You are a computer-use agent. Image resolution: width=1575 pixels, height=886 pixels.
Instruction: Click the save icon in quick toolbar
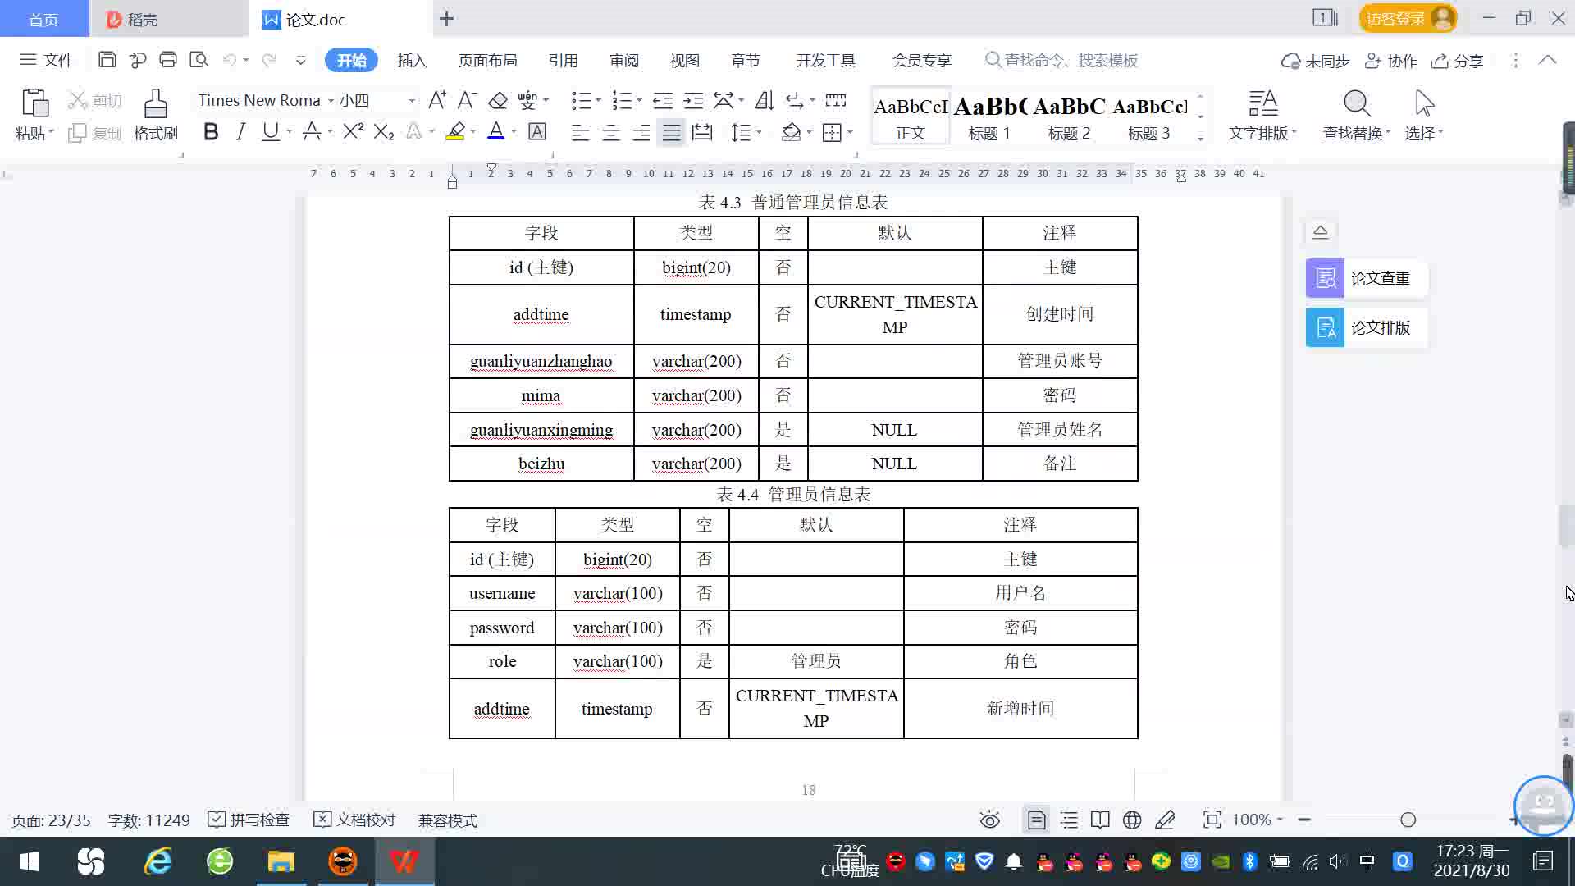click(x=107, y=60)
